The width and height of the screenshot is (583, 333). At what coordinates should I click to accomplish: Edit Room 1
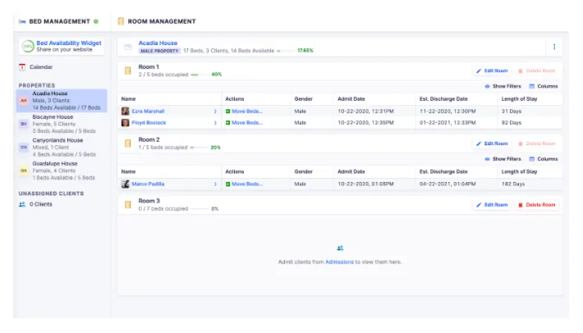click(492, 71)
